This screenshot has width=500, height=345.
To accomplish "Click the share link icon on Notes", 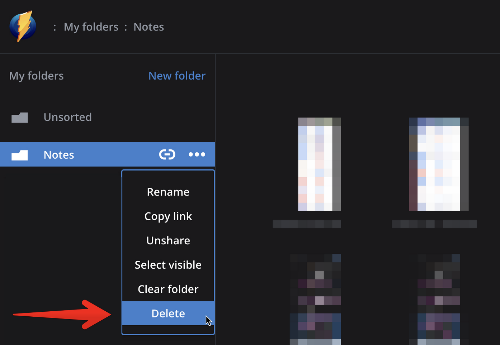I will (x=167, y=154).
